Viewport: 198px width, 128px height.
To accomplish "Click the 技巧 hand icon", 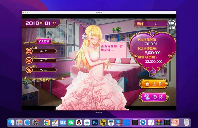I will (x=29, y=70).
